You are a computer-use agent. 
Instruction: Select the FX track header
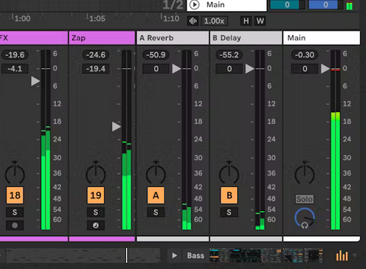(34, 38)
